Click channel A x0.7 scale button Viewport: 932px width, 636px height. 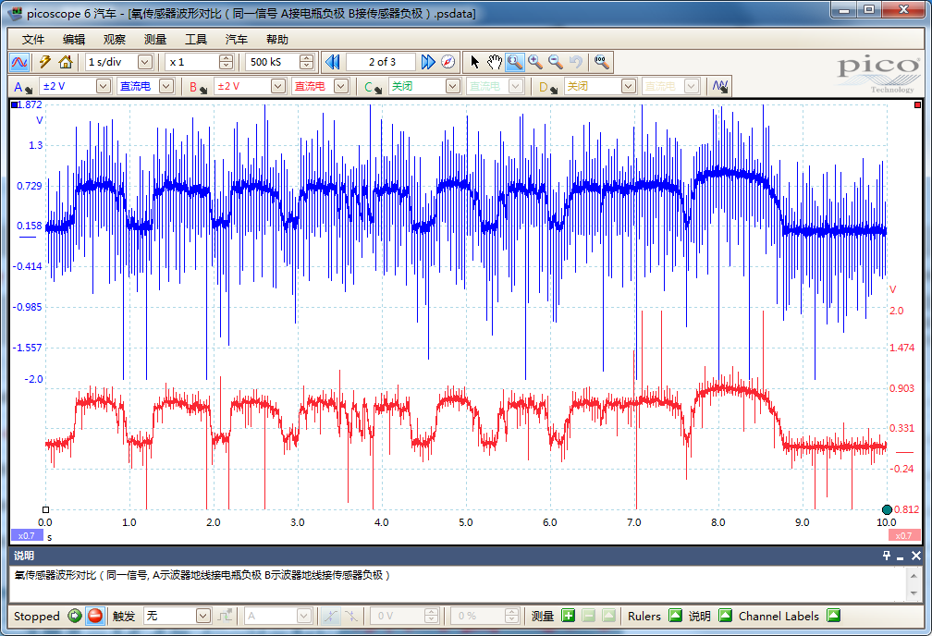click(27, 535)
